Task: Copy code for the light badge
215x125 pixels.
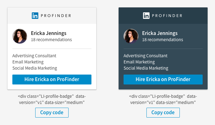Action: (52, 113)
